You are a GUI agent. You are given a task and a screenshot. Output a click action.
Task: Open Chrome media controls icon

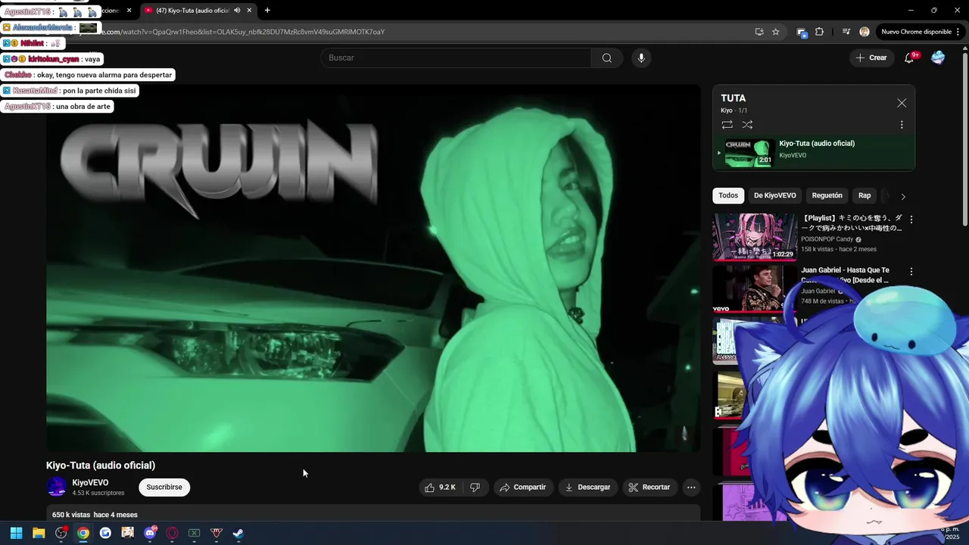tap(846, 32)
